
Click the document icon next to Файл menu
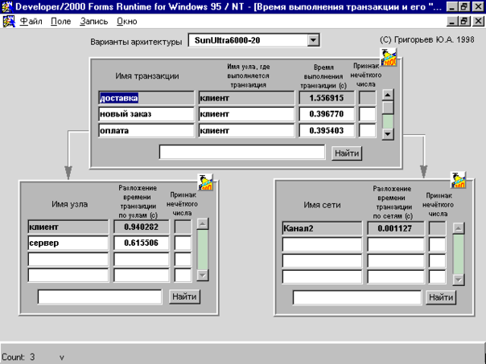pyautogui.click(x=9, y=22)
